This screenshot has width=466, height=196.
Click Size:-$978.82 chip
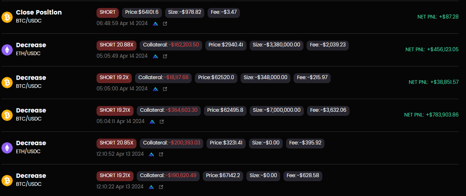click(184, 12)
